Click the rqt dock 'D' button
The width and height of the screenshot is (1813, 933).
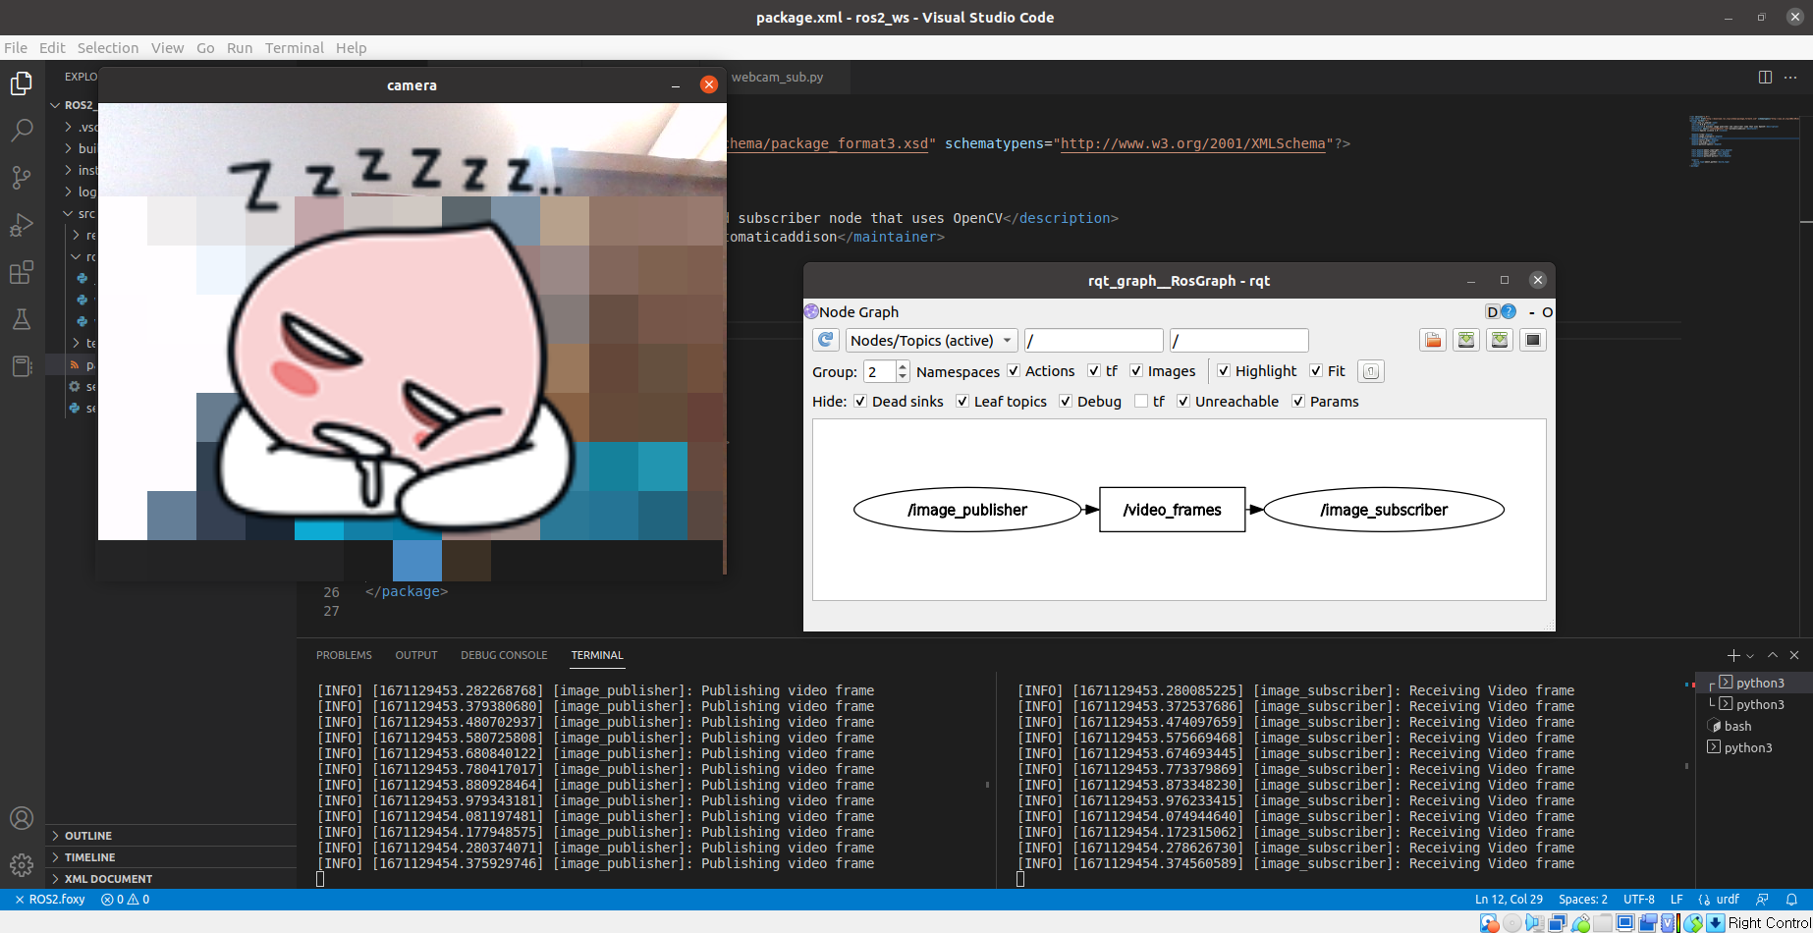pyautogui.click(x=1492, y=311)
